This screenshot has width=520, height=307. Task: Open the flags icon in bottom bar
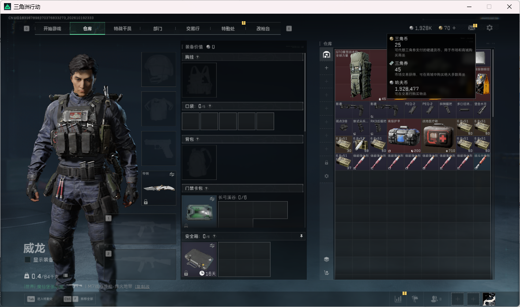[x=415, y=299]
